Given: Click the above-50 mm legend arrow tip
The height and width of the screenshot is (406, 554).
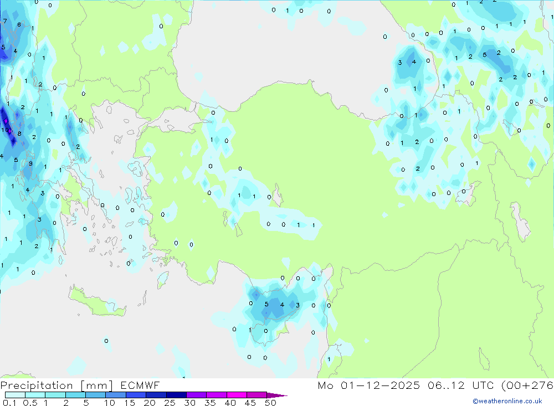Looking at the screenshot, I should [x=277, y=395].
